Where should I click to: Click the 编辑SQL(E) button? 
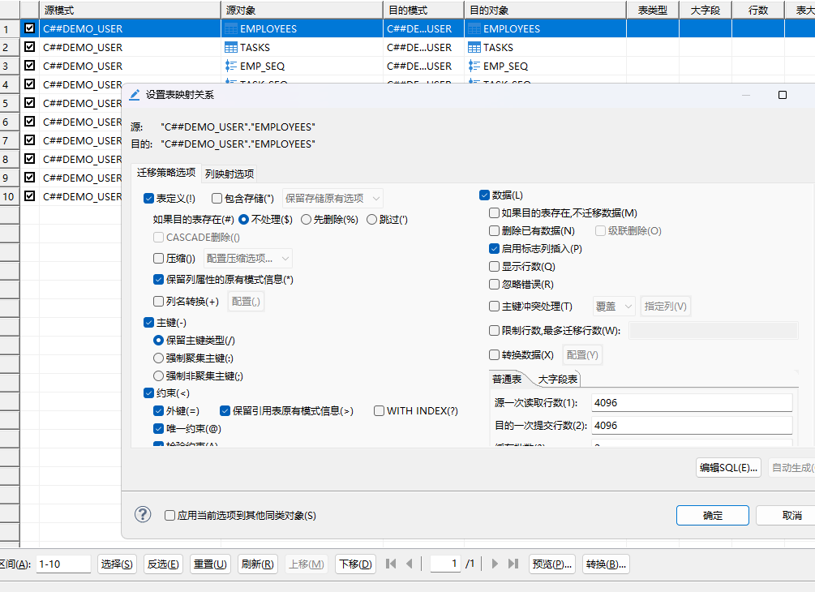[x=727, y=467]
